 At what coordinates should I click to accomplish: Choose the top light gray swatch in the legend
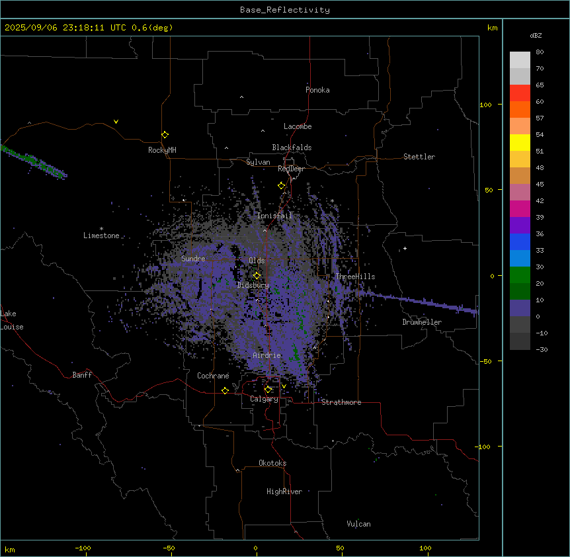tap(520, 60)
